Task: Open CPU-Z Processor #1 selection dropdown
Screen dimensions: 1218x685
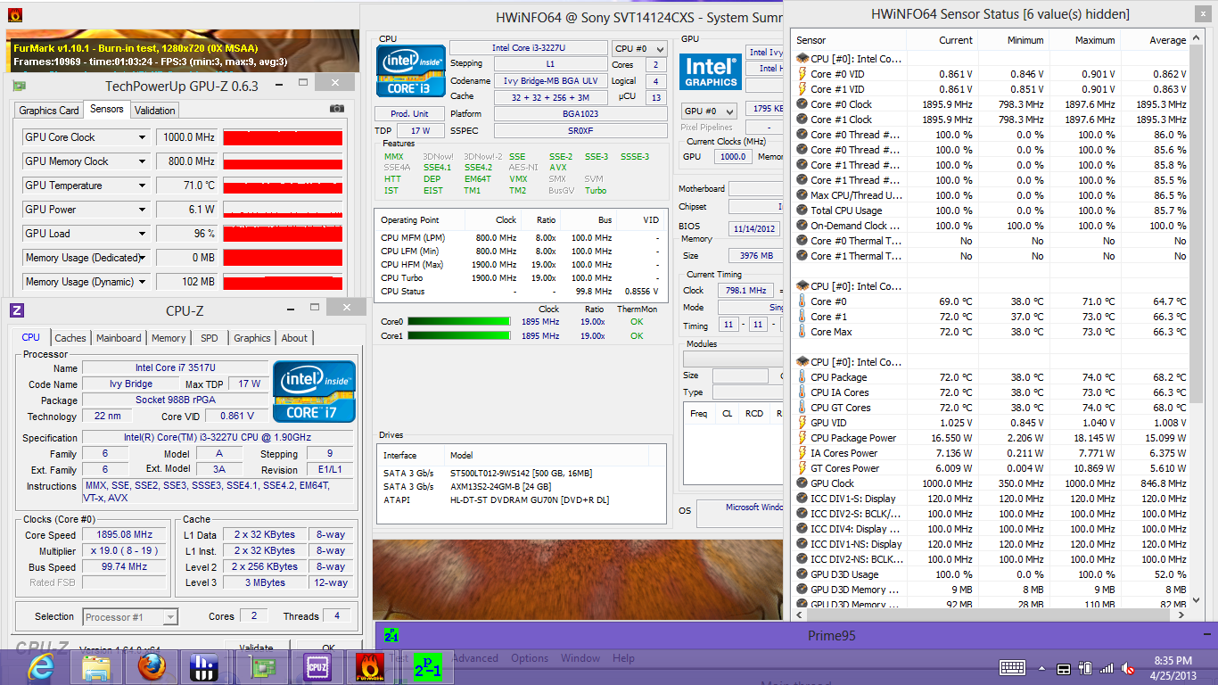Action: (130, 617)
